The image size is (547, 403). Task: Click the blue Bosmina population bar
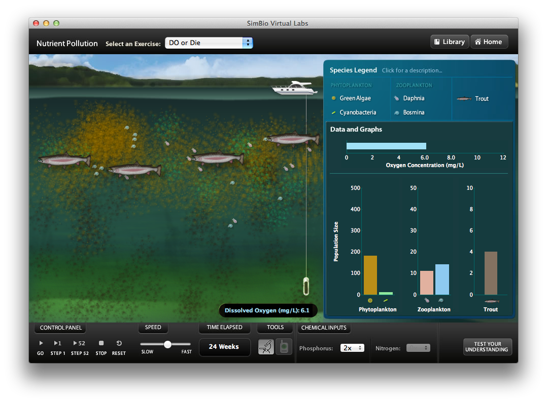(442, 279)
